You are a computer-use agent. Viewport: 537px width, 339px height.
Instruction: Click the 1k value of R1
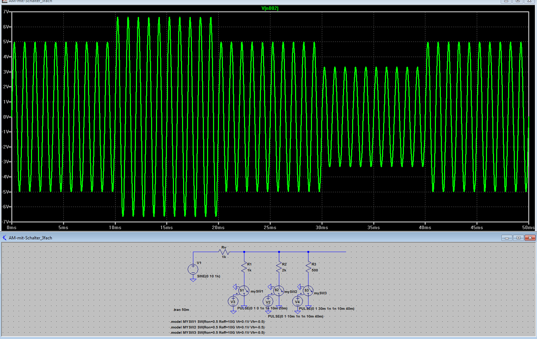249,270
